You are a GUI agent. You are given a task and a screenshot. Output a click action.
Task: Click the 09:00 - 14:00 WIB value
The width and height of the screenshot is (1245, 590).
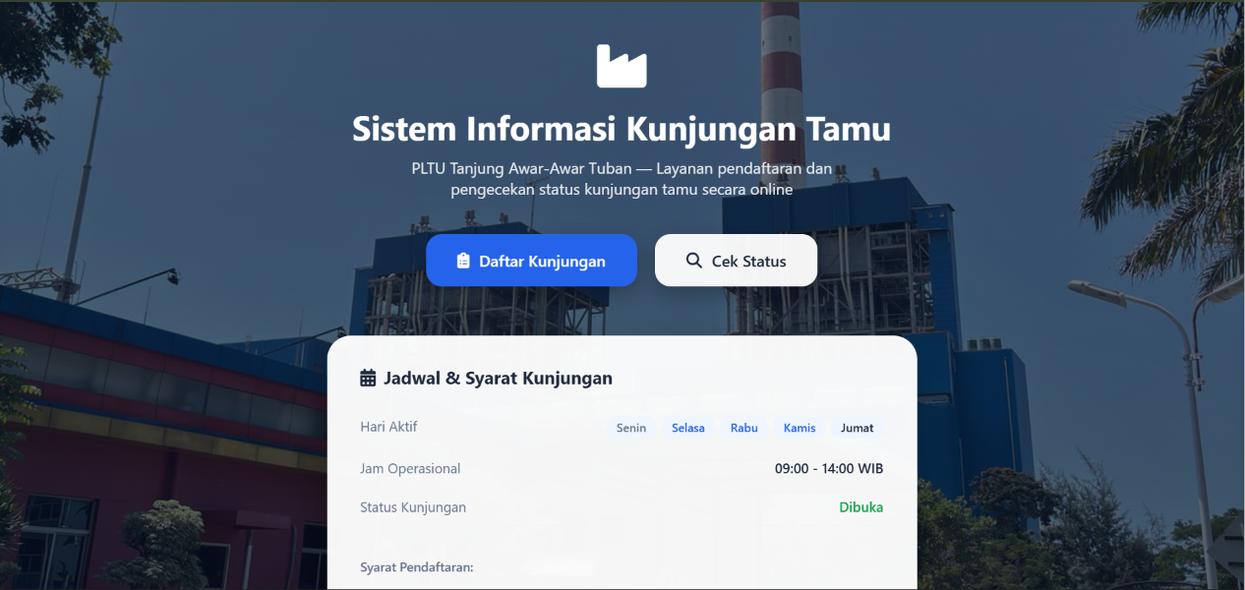click(x=829, y=469)
